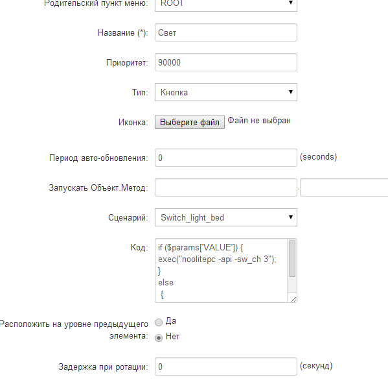This screenshot has width=388, height=384.
Task: Click the second Объект.Метод method field
Action: tap(344, 187)
